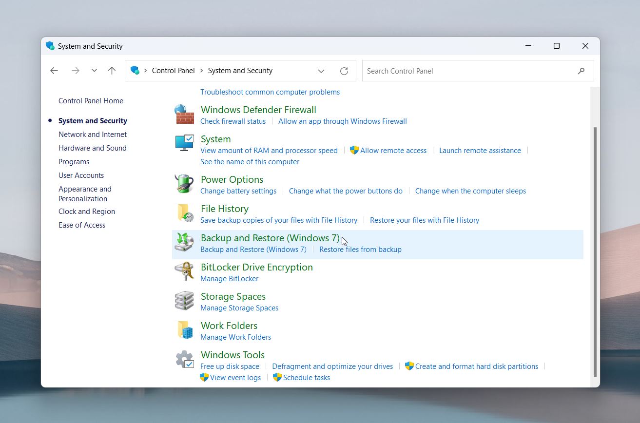
Task: Click the Windows Tools gear icon
Action: [x=184, y=360]
